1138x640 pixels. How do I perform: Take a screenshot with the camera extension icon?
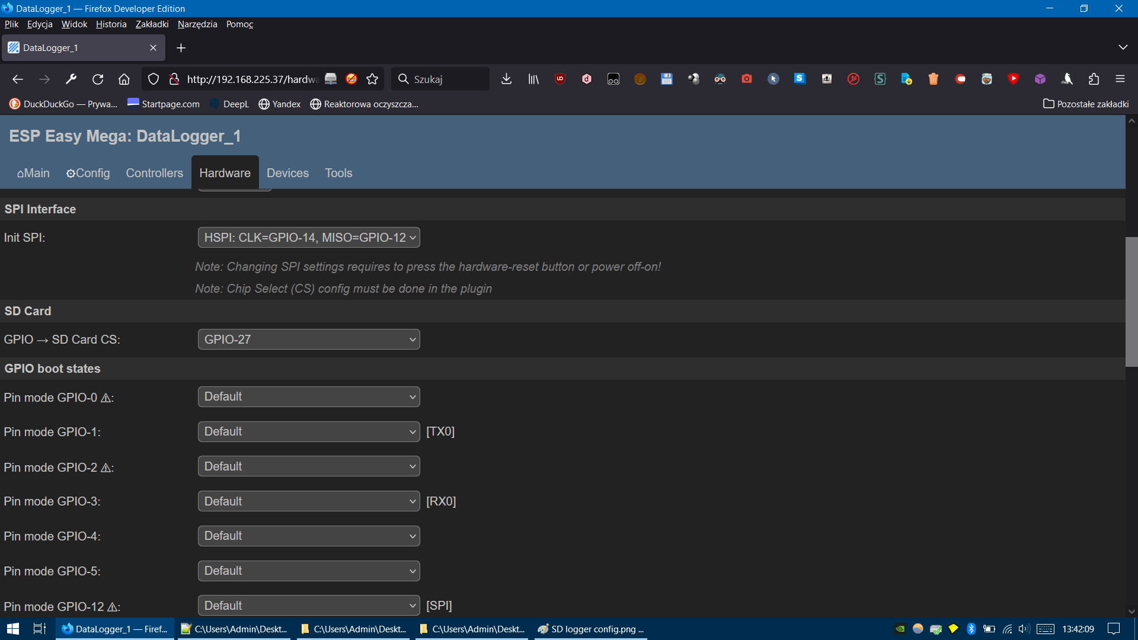pyautogui.click(x=747, y=79)
